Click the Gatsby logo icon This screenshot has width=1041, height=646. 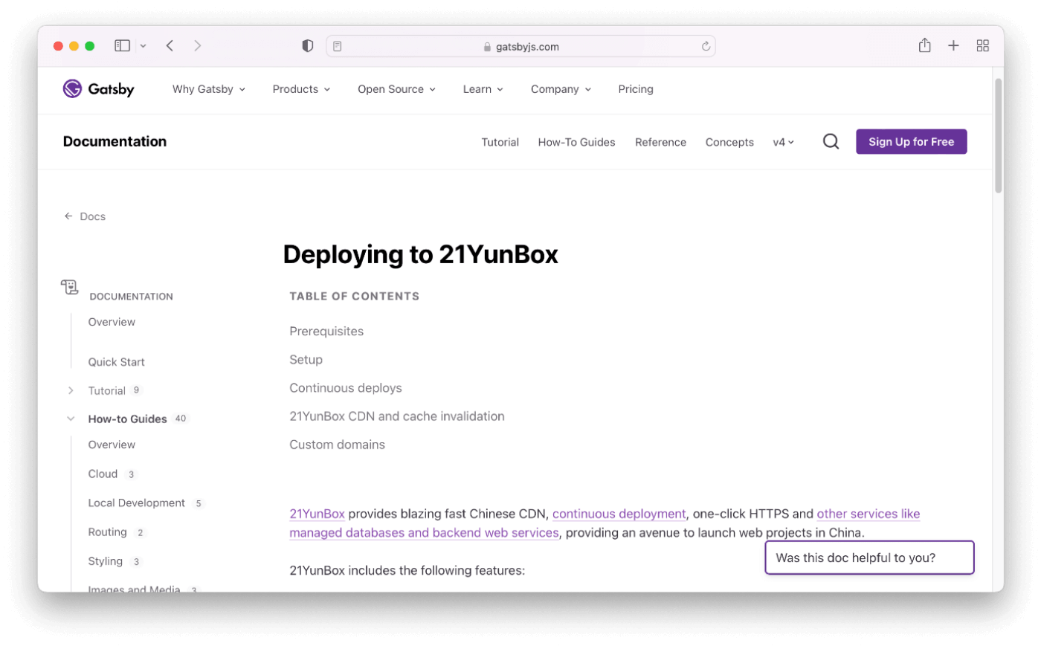(72, 89)
